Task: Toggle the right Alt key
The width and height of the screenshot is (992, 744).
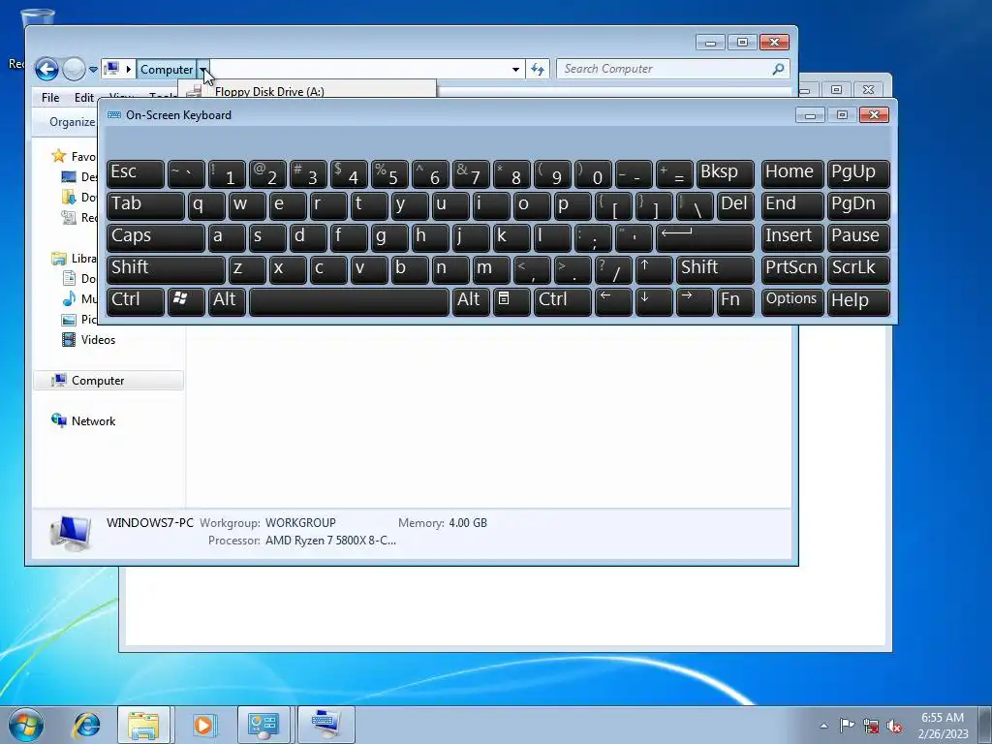Action: coord(472,301)
